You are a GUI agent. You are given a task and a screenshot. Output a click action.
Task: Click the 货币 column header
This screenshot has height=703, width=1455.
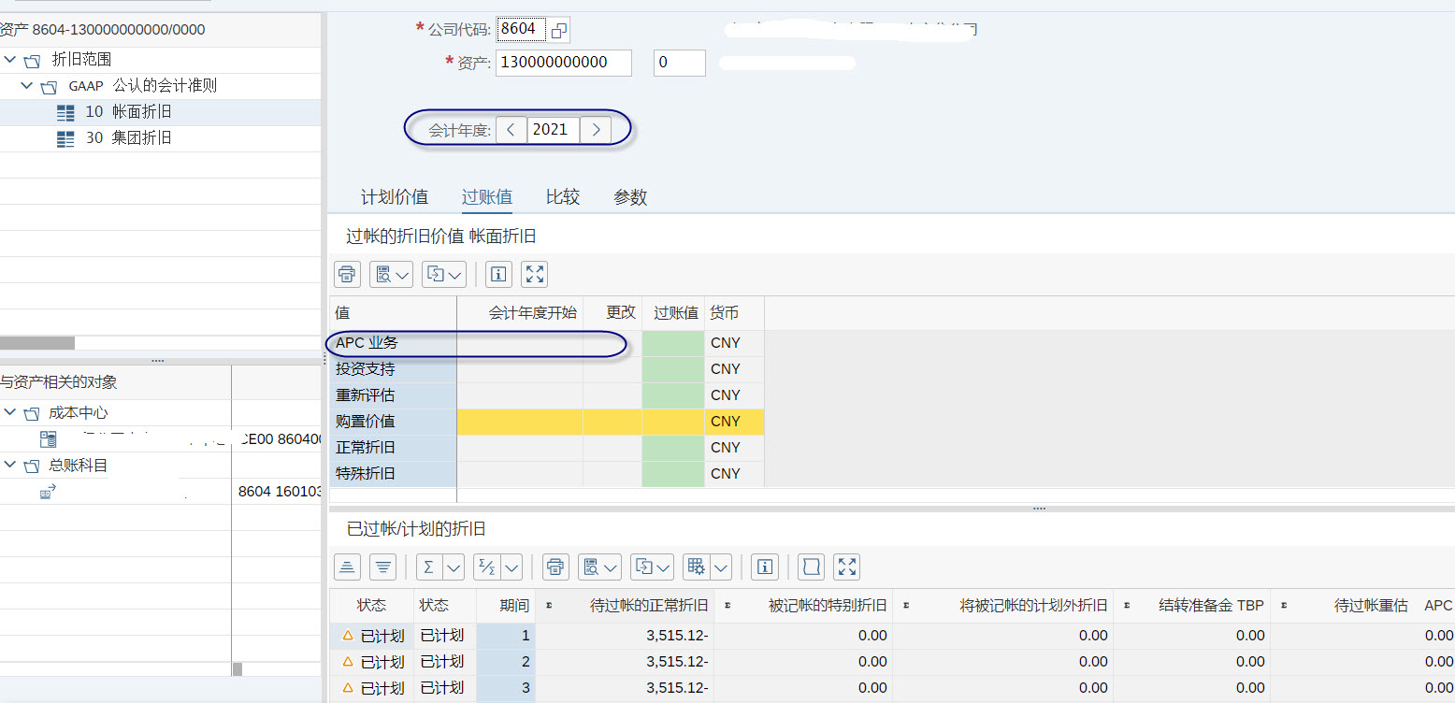pos(734,313)
